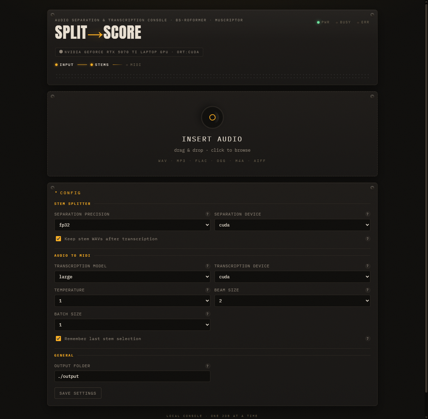Click the Output Folder input field

(132, 376)
